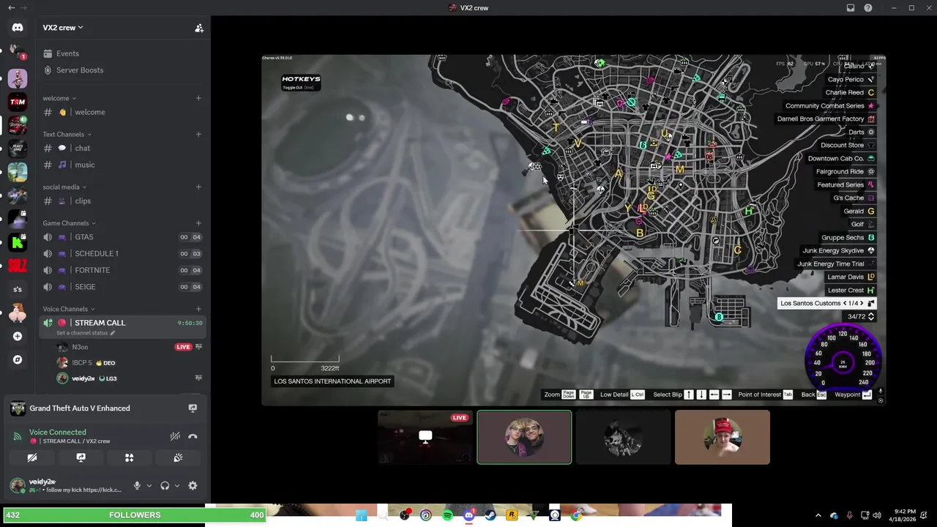
Task: Click the Voice Connected status label
Action: click(x=58, y=432)
